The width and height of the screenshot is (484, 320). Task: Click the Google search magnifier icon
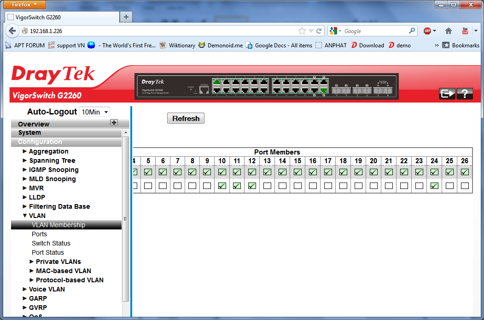point(412,31)
